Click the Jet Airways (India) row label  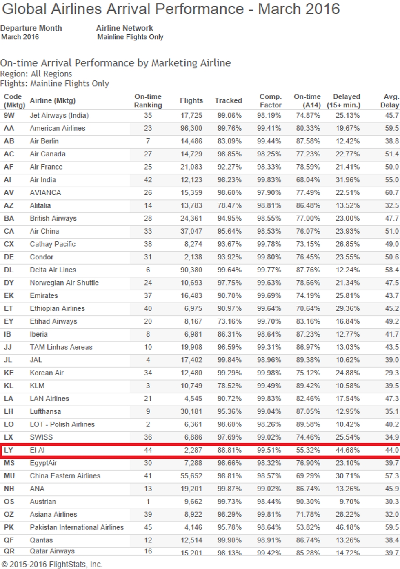point(59,116)
